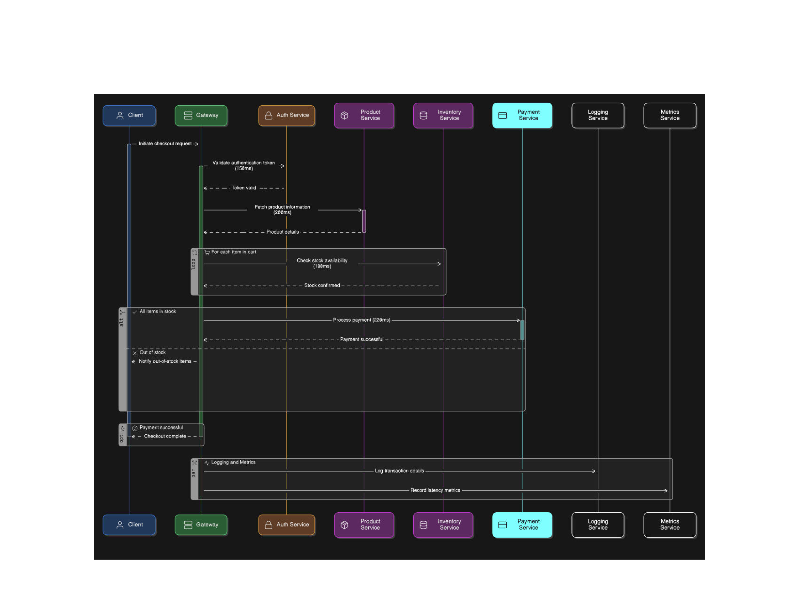
Task: Click the smiley icon beside Payment successful condition
Action: pyautogui.click(x=135, y=428)
